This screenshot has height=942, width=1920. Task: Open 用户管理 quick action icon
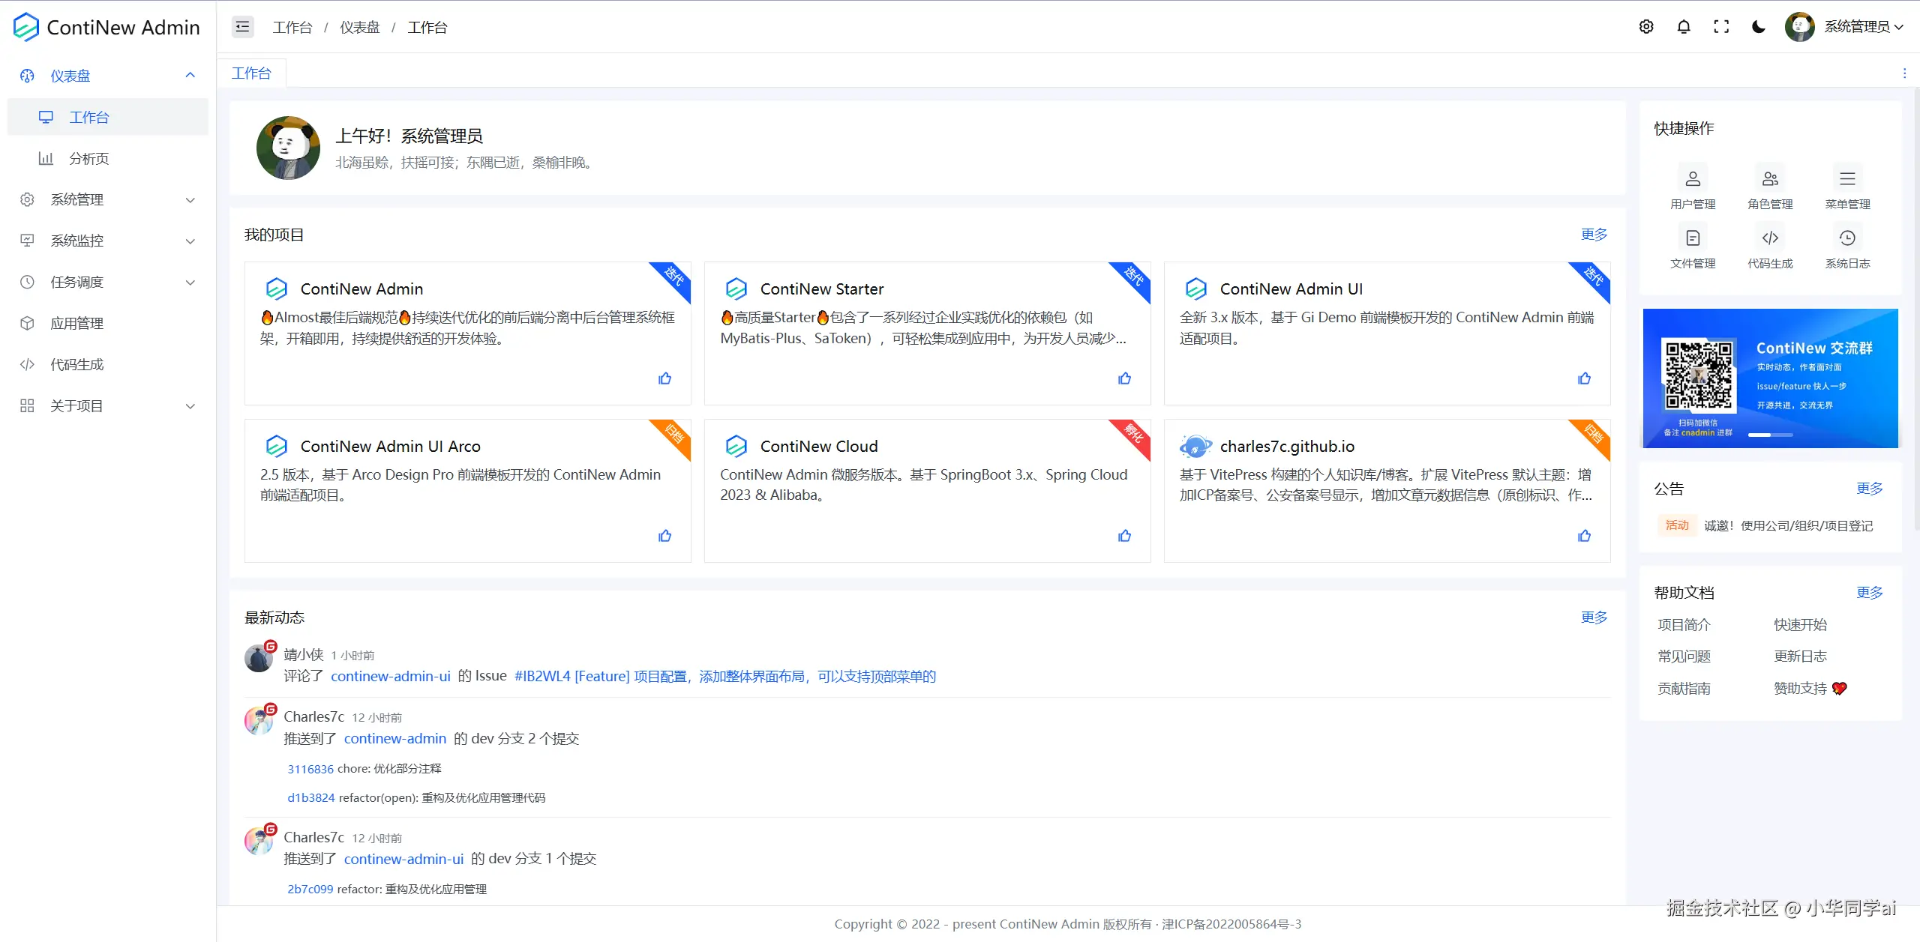[1693, 179]
